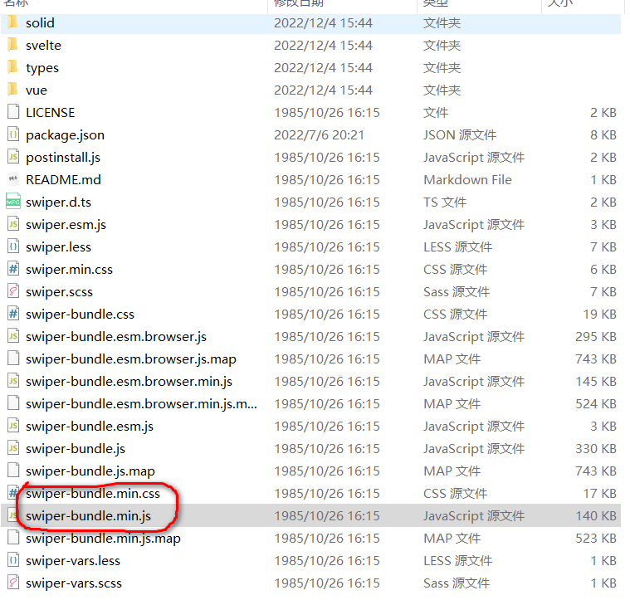Screen dimensions: 630x600
Task: Select the swiper-bundle.js.map file icon
Action: click(13, 471)
